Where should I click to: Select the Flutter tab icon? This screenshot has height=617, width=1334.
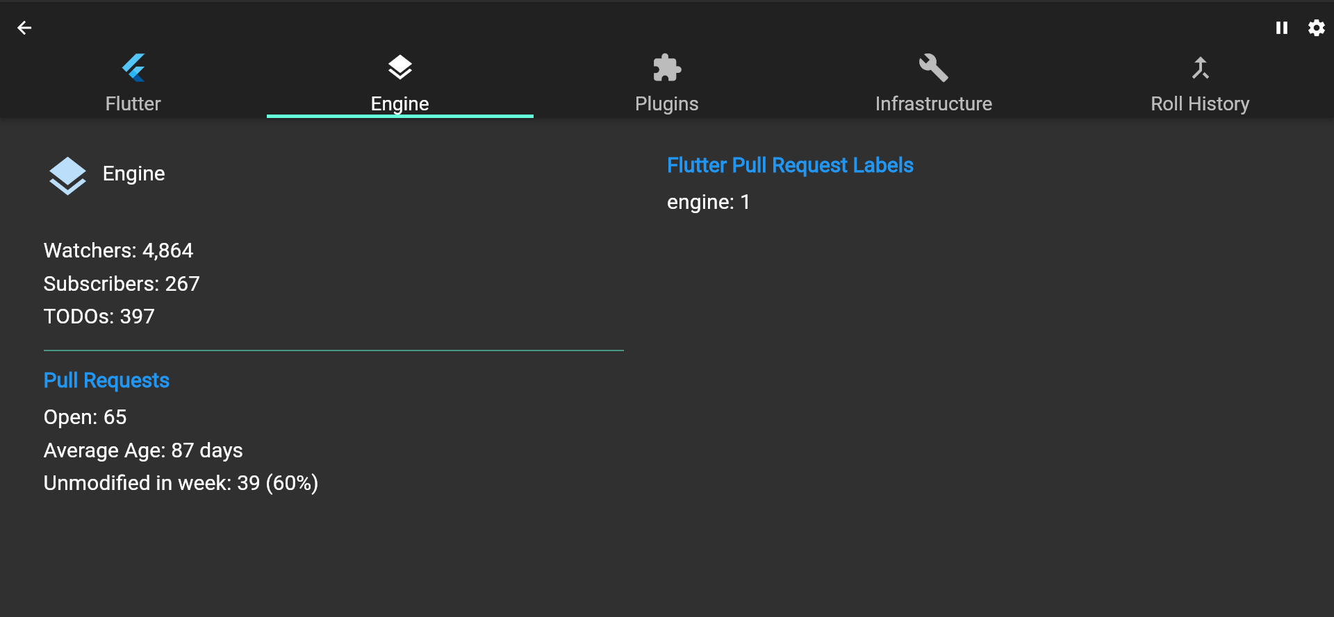pyautogui.click(x=133, y=67)
